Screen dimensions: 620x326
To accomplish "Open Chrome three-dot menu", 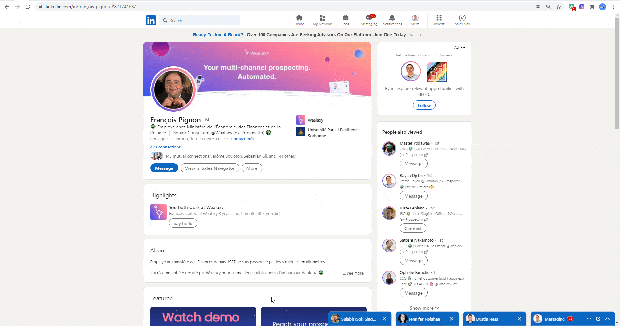I will pyautogui.click(x=613, y=7).
